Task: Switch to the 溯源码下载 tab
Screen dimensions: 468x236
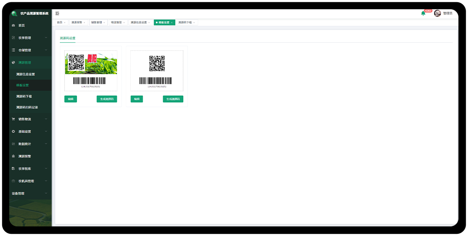Action: (185, 22)
